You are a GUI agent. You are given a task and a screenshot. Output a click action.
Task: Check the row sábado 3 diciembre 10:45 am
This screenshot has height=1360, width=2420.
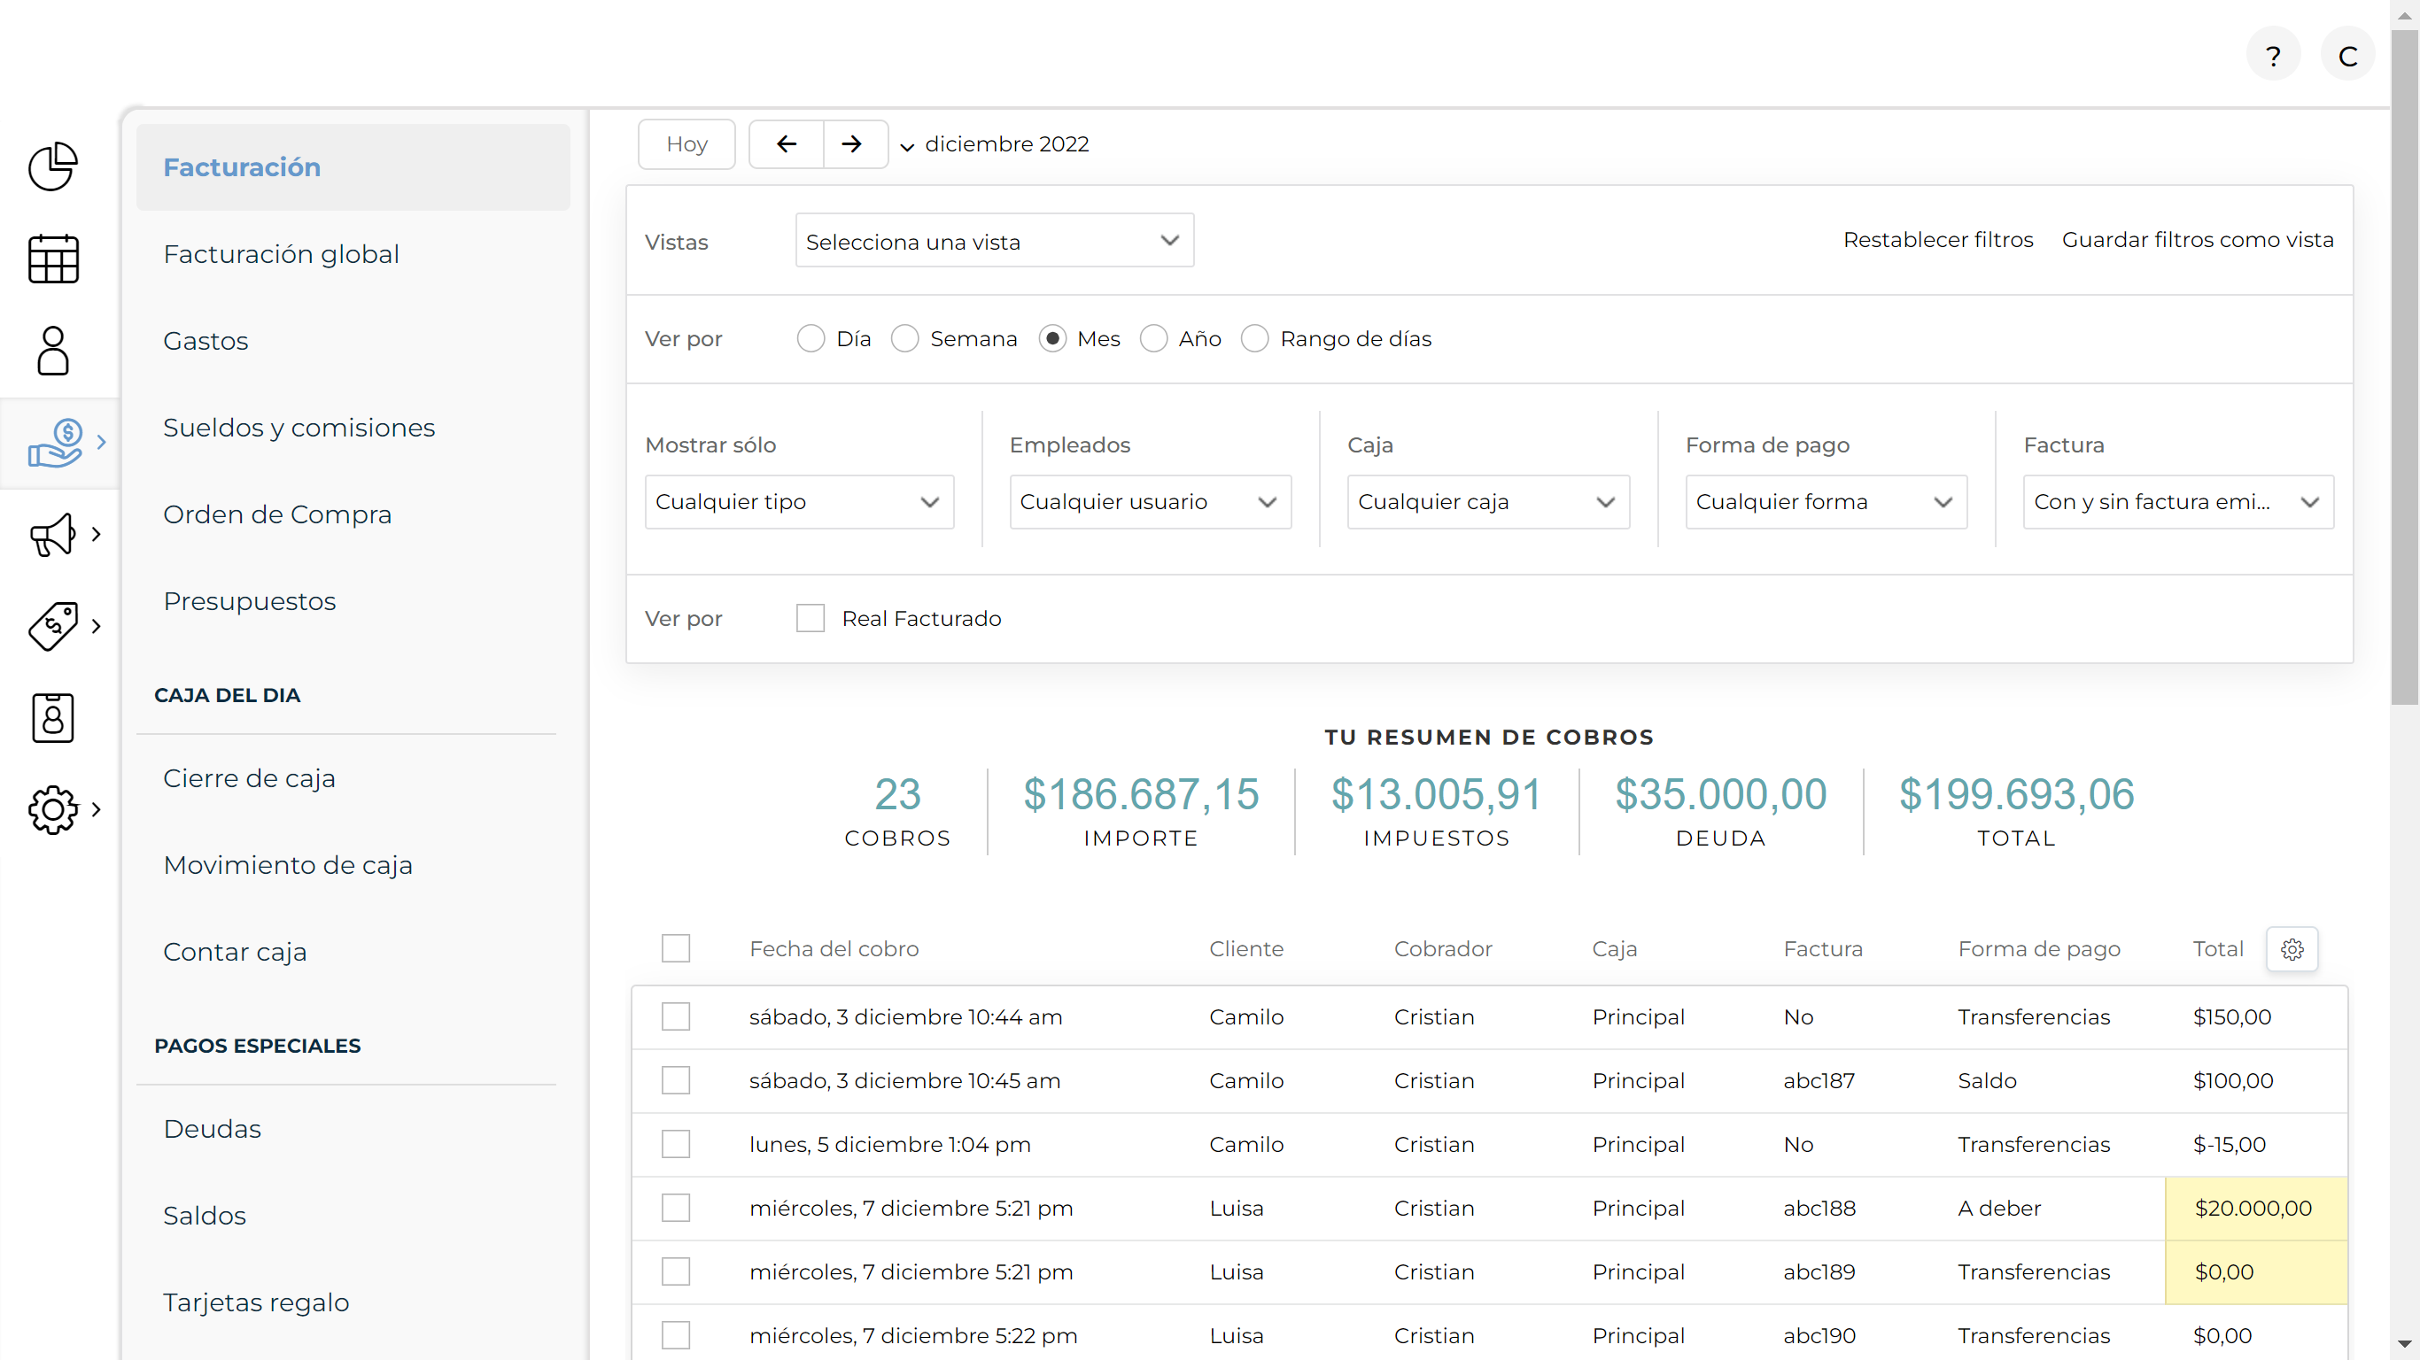(x=676, y=1080)
